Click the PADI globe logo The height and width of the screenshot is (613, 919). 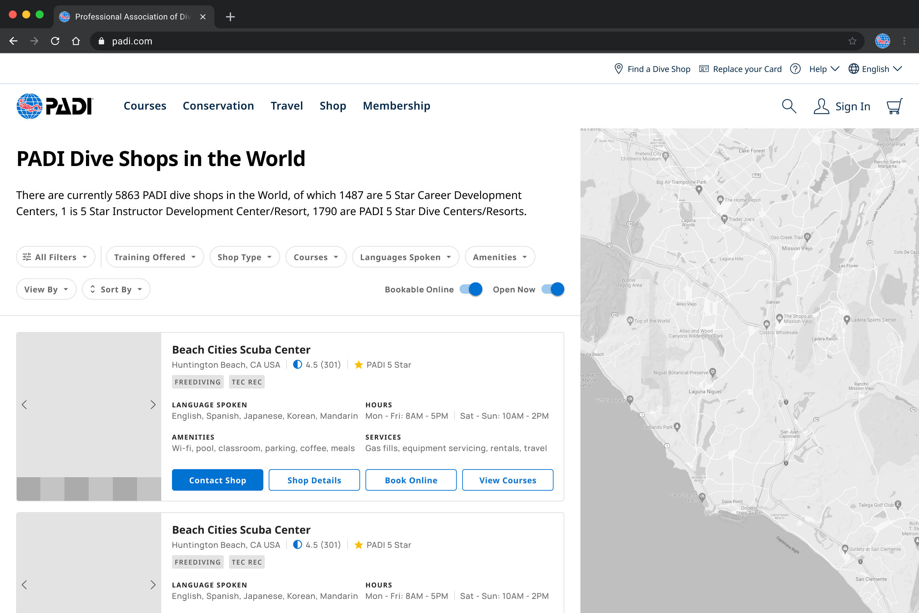[29, 106]
